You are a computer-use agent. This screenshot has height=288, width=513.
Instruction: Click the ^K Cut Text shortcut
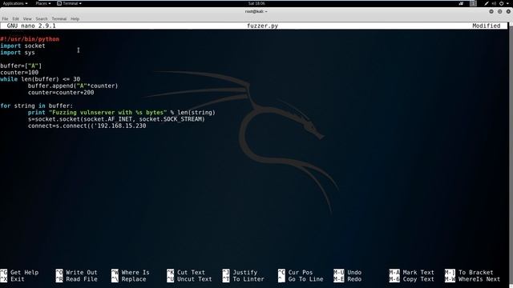coord(186,272)
